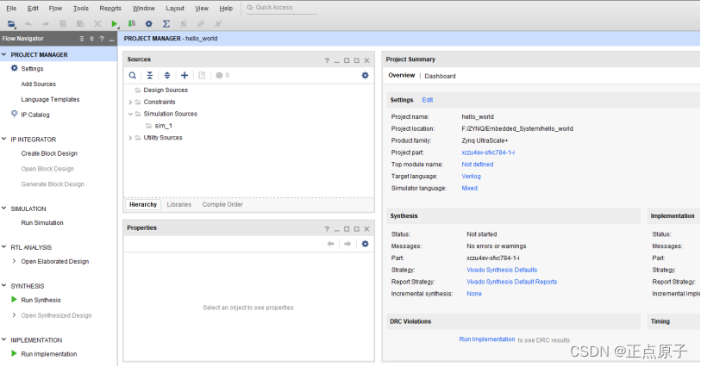Click Vivado Synthesis Defaults link
The image size is (701, 367).
[502, 270]
